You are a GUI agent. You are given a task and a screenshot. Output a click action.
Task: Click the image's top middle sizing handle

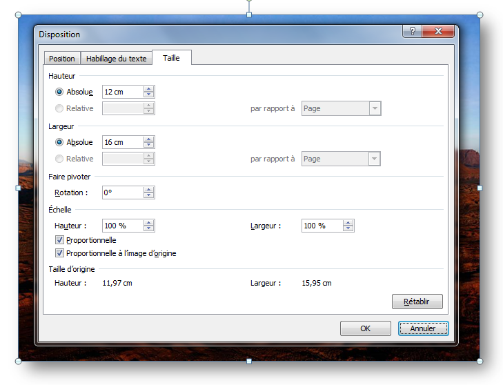click(249, 14)
